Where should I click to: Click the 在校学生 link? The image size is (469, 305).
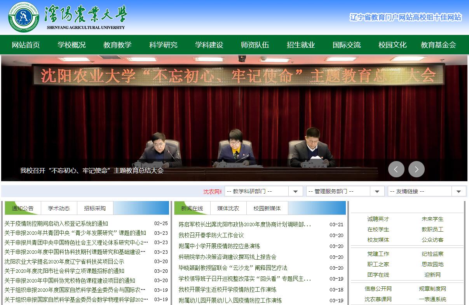[x=378, y=229]
